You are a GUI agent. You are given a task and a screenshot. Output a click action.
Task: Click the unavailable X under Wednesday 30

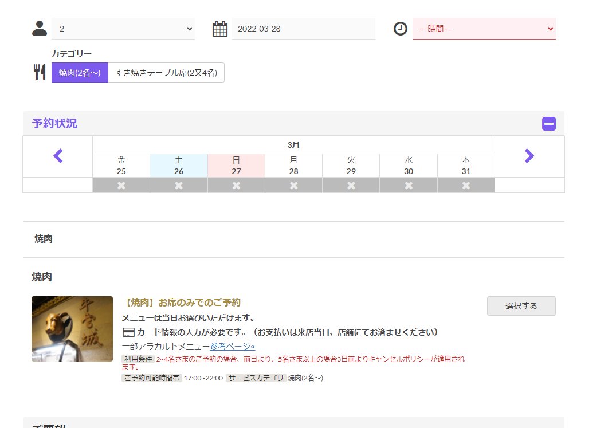[x=409, y=185]
